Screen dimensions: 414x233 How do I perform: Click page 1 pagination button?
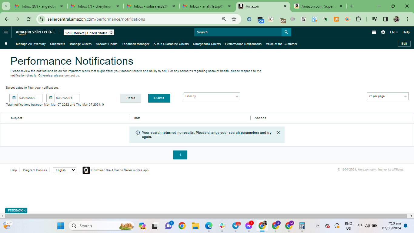coord(180,155)
